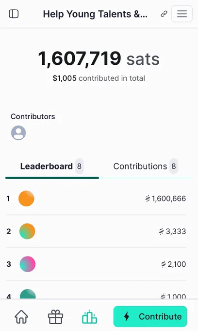Toggle the sidebar panel icon

[14, 14]
